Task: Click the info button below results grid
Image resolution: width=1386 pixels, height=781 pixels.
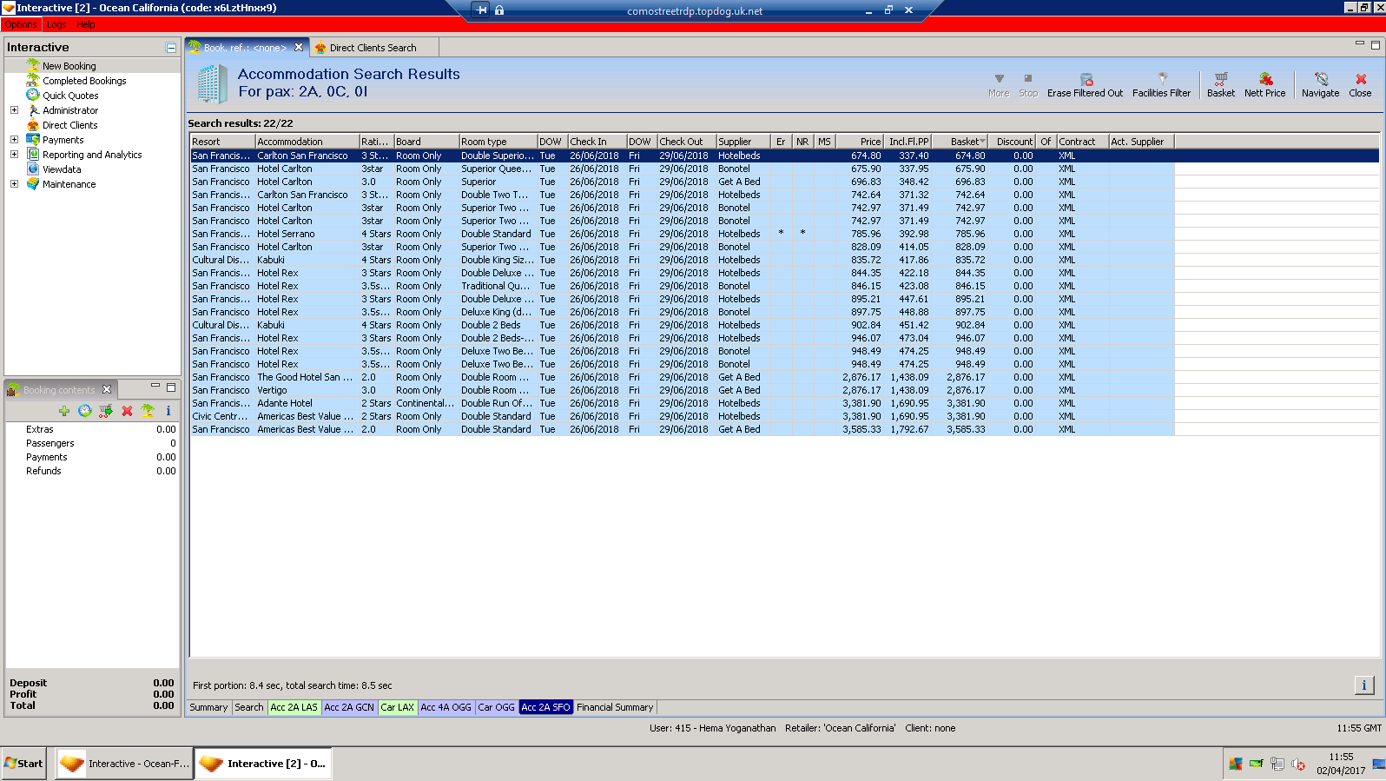Action: click(1364, 685)
